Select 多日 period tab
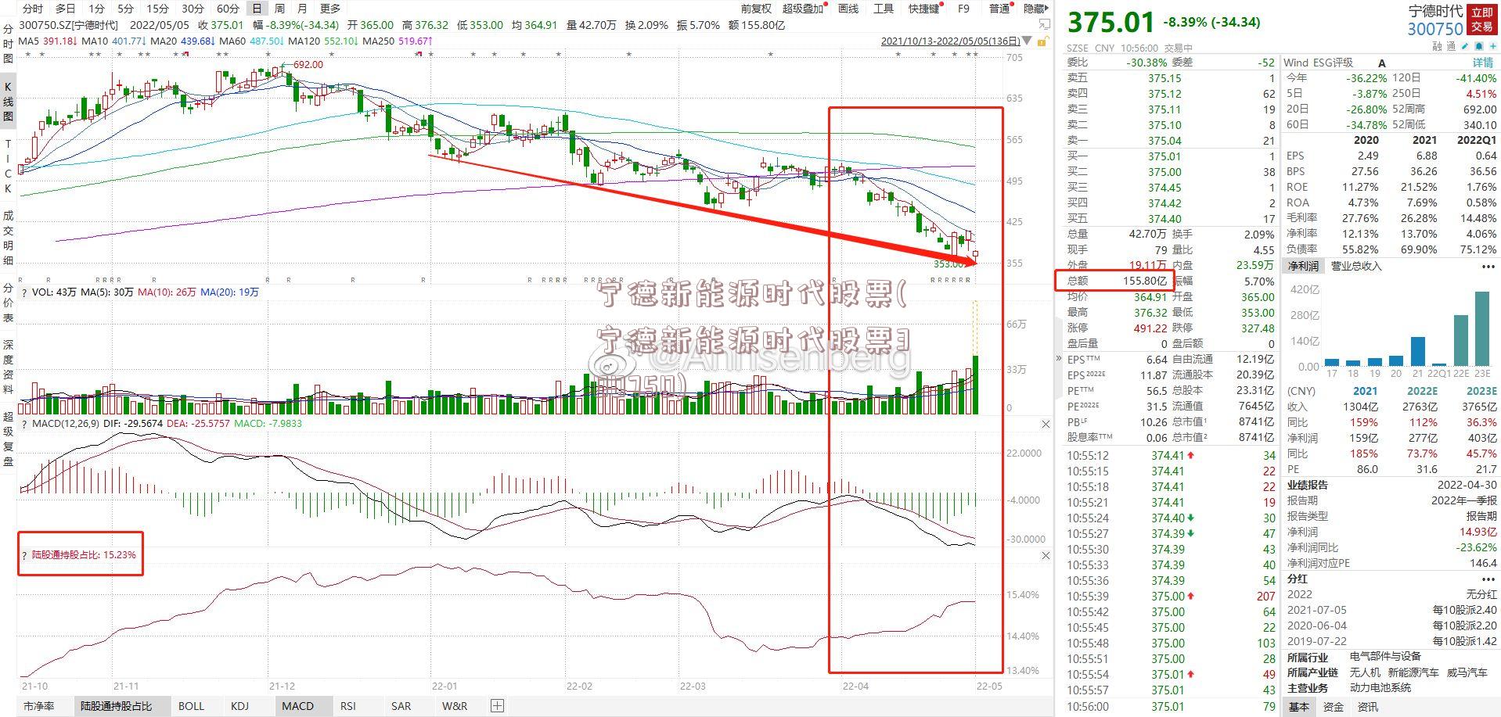The height and width of the screenshot is (717, 1501). (66, 9)
